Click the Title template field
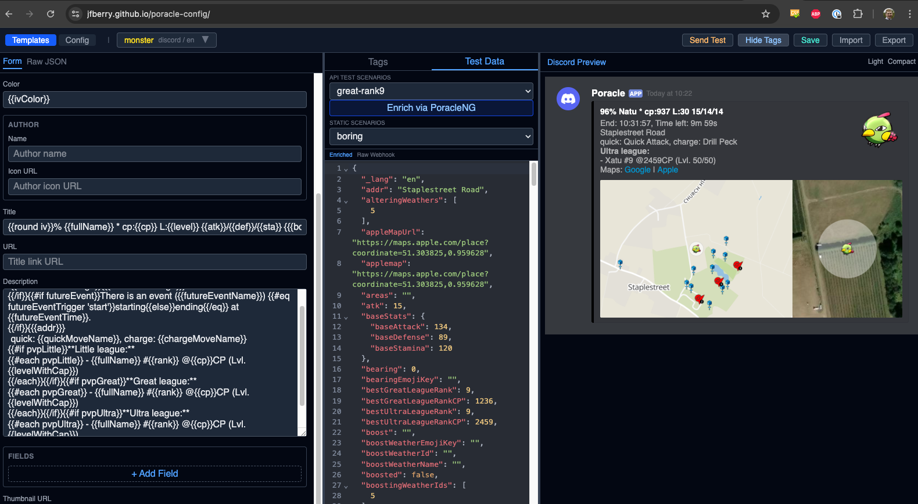This screenshot has width=918, height=504. pos(155,227)
